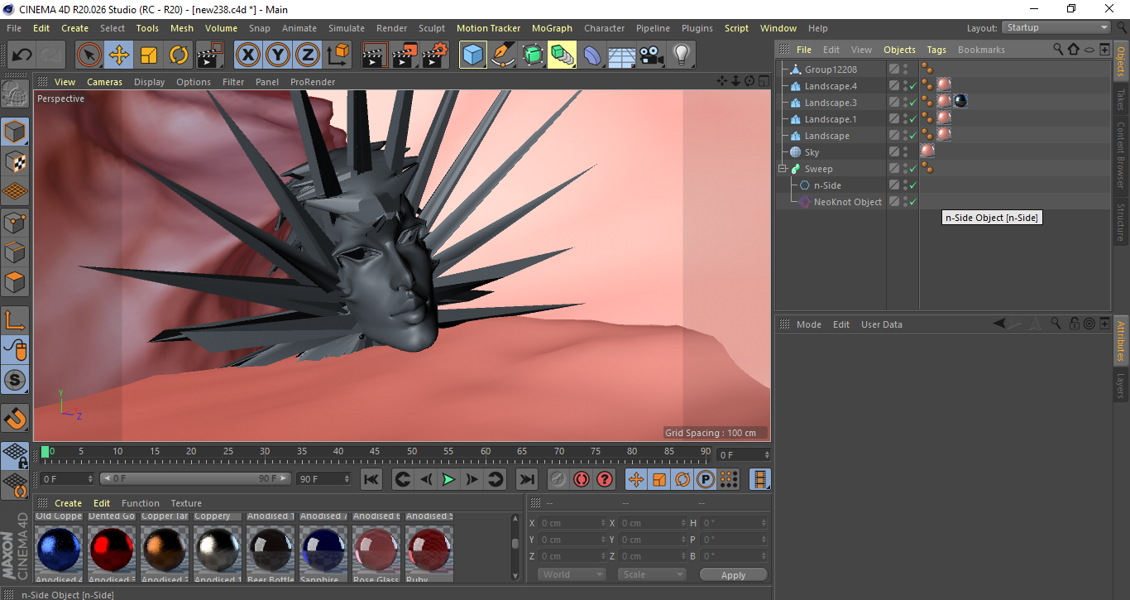Screen dimensions: 1130x600
Task: Open the spline Pen tool
Action: [x=503, y=55]
